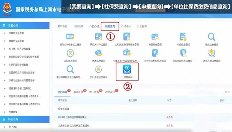232x132 pixels.
Task: Open 电子发票服务平台备案信息 icon
Action: click(x=70, y=69)
